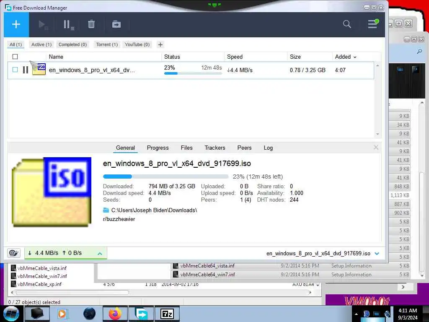Click the search icon in the background Explorer window
This screenshot has height=322, width=429.
(419, 52)
